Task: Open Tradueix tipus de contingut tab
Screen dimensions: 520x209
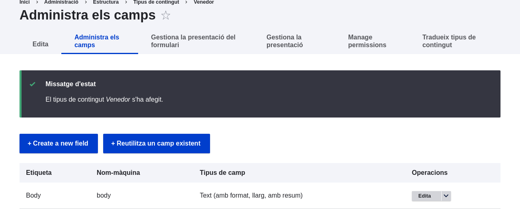Action: click(449, 41)
